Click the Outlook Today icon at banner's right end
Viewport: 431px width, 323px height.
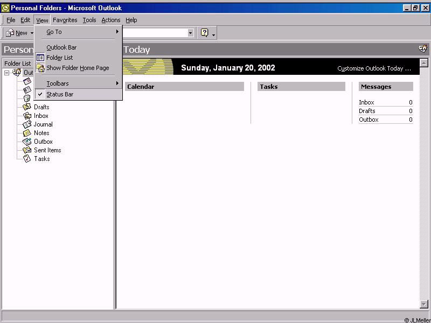point(423,49)
